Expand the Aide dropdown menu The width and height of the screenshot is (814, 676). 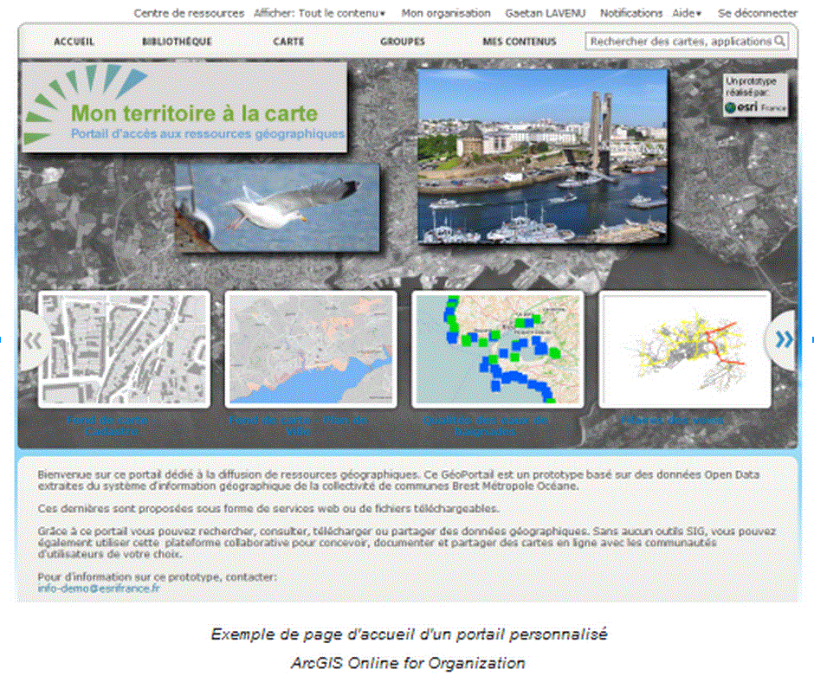pos(688,14)
